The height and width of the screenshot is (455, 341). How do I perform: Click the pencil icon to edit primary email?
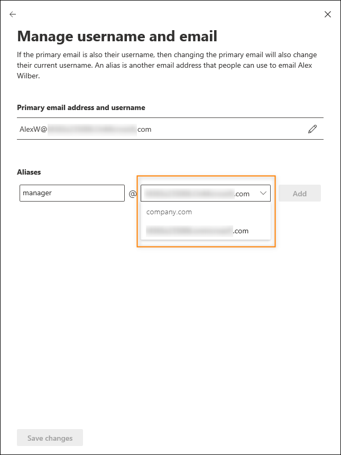[x=312, y=129]
